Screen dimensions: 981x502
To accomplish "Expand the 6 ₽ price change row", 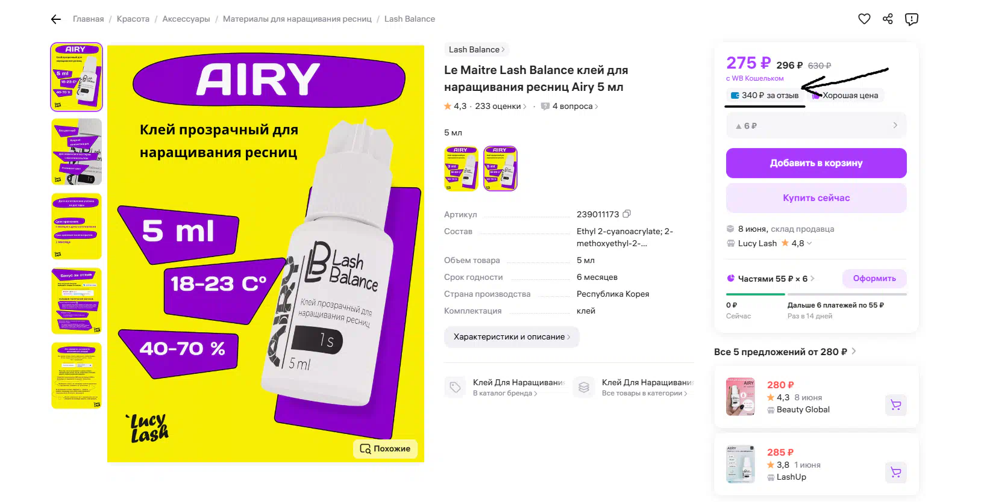I will coord(816,126).
